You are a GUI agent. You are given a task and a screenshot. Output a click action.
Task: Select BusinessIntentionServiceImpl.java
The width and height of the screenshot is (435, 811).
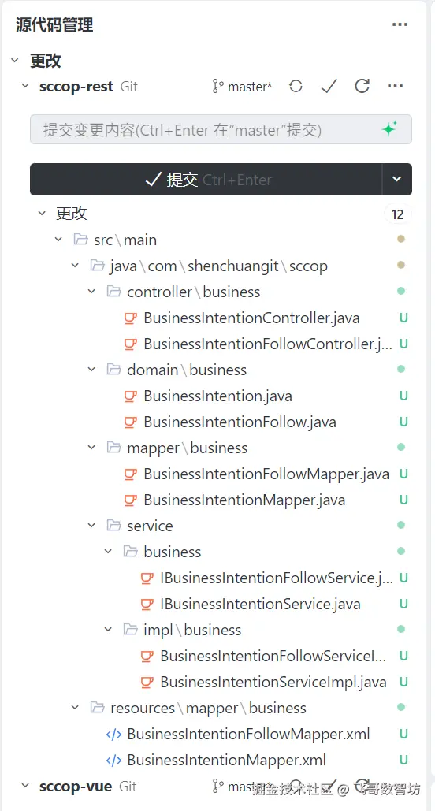tap(273, 682)
